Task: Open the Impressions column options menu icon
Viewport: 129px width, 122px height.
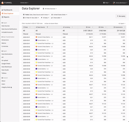Action: click(125, 27)
